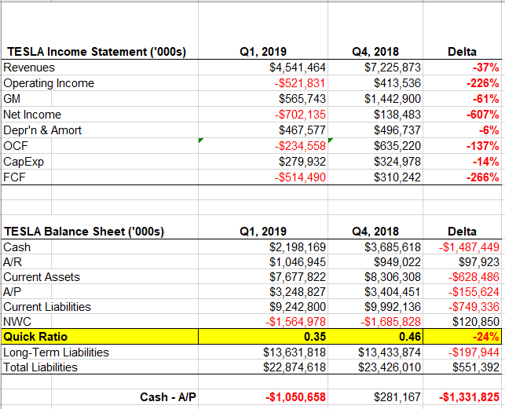
Task: Select the CapExp row label
Action: [x=24, y=162]
